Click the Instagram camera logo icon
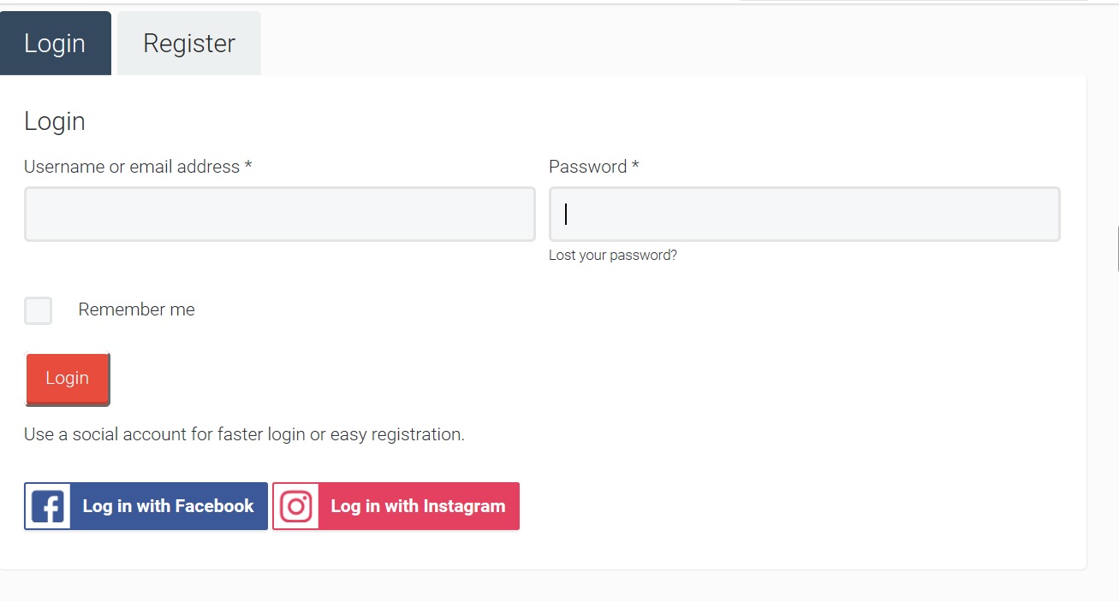Viewport: 1119px width, 601px height. point(296,507)
